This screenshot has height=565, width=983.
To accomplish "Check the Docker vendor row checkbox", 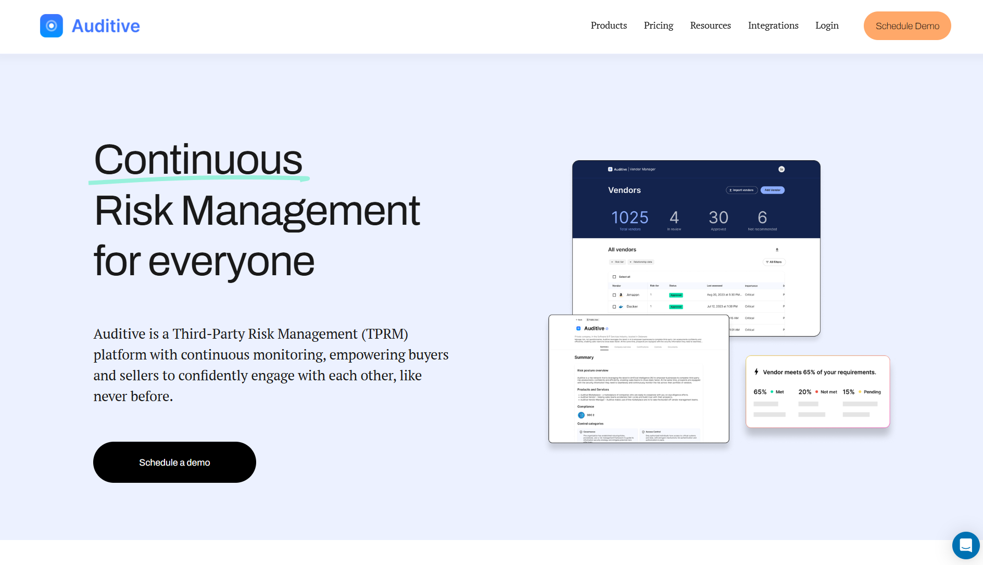I will tap(614, 306).
